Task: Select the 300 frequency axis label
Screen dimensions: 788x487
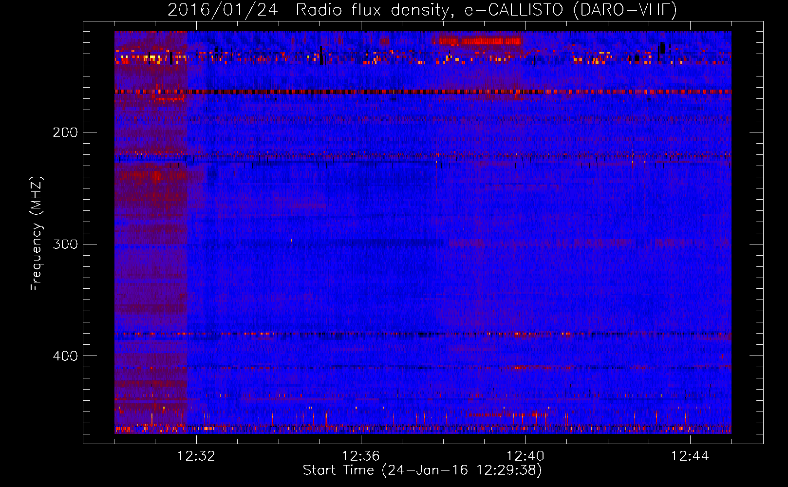Action: 65,244
